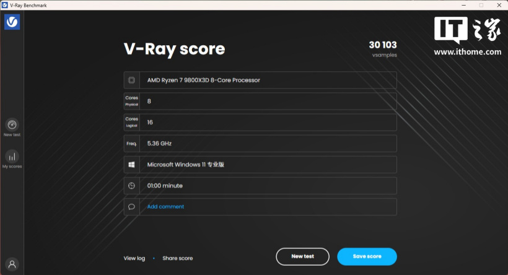Screen dimensions: 508x275
Task: Select the AMD Ryzen 7 9800X3D processor text
Action: tap(203, 80)
